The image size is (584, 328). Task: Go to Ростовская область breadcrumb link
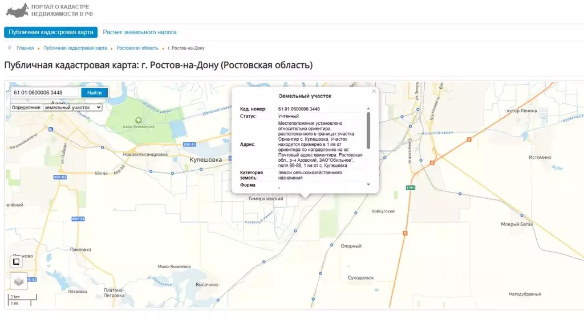tap(137, 48)
